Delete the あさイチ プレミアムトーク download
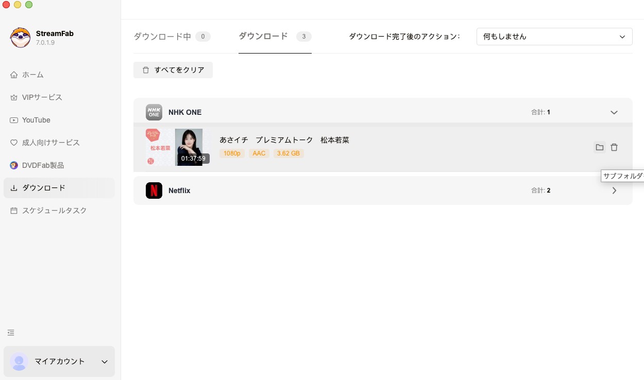This screenshot has width=644, height=380. pos(614,147)
